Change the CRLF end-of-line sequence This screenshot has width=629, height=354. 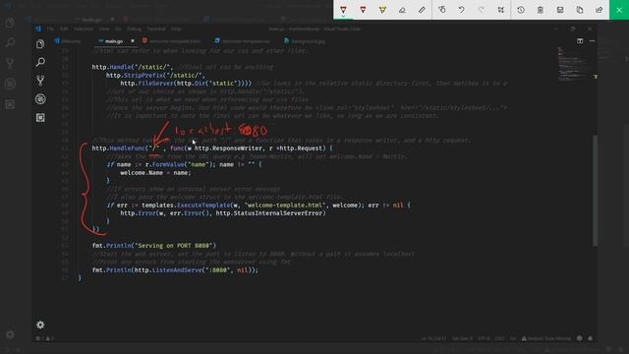pyautogui.click(x=499, y=338)
